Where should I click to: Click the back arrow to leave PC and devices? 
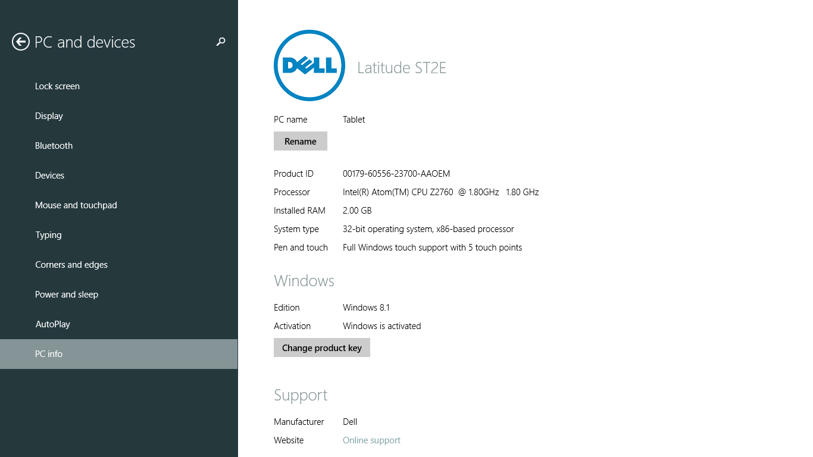click(x=20, y=42)
